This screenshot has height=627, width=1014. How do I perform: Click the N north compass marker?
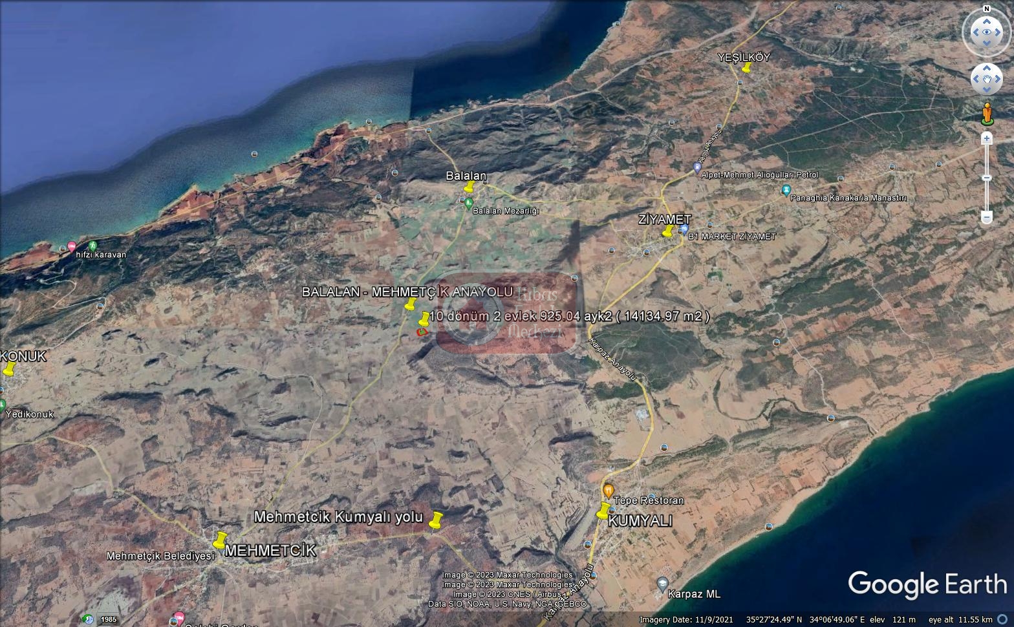point(986,9)
